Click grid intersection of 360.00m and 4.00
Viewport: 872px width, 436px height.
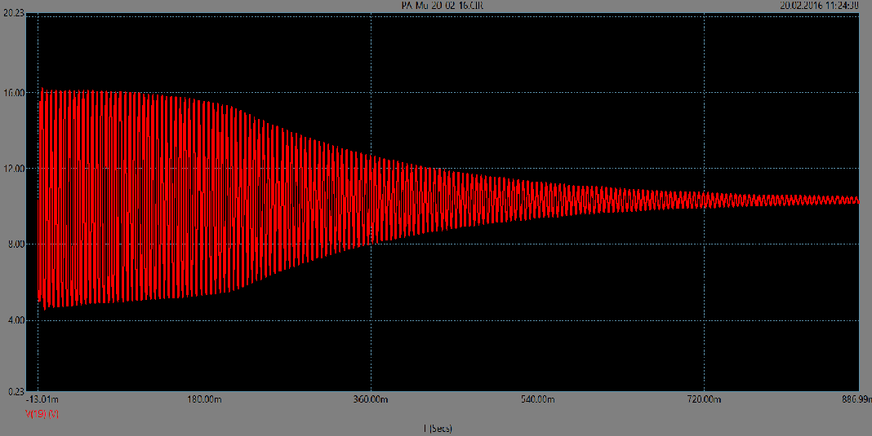click(371, 320)
